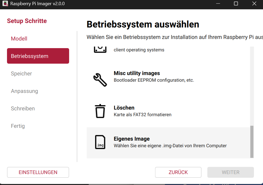Image resolution: width=263 pixels, height=185 pixels.
Task: Close the Raspberry Pi Imager window
Action: (x=254, y=4)
